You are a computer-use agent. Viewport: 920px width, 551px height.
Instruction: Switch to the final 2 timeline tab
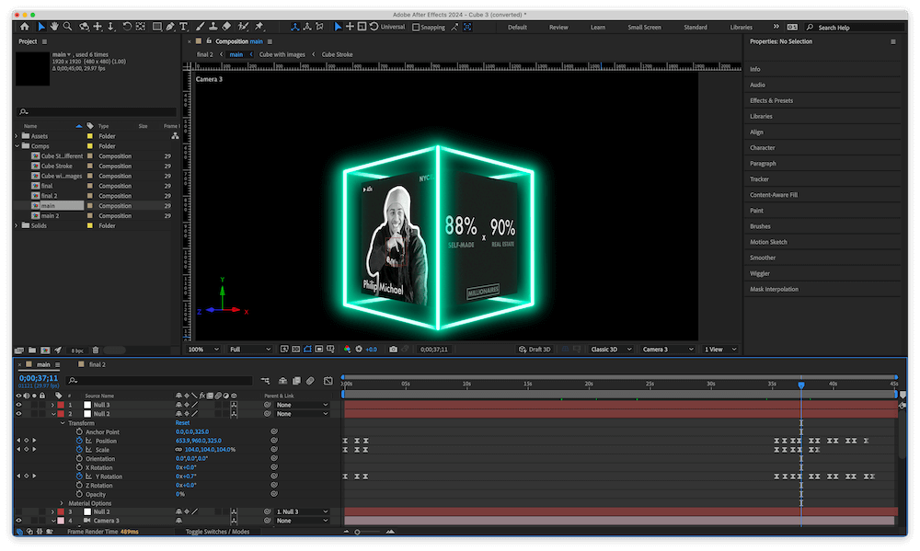click(x=97, y=364)
